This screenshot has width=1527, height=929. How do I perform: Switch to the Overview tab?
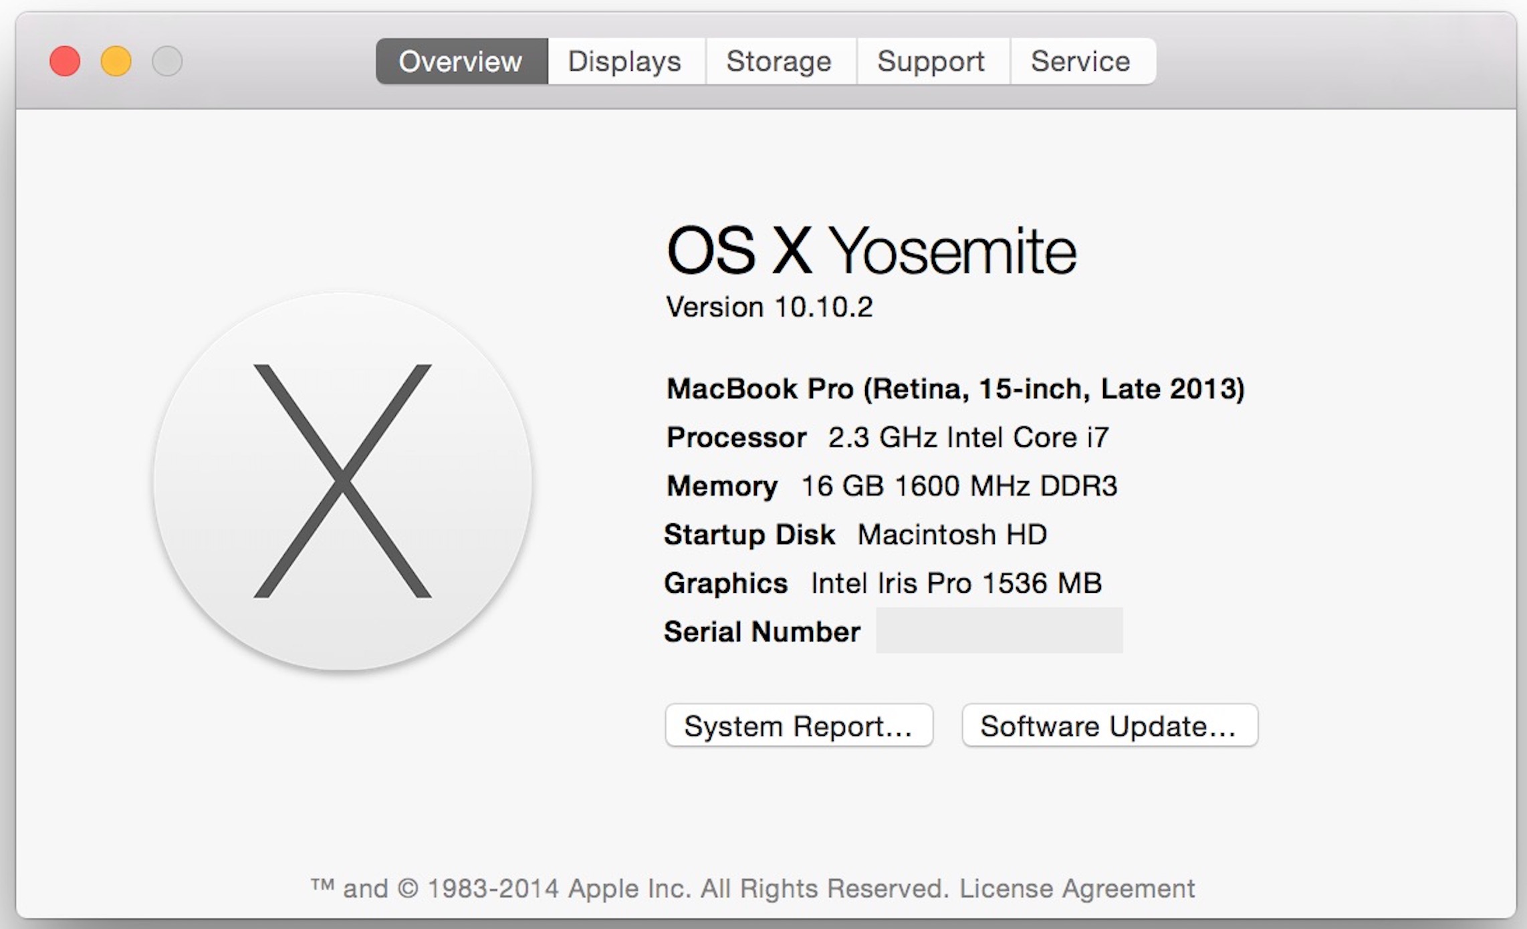(x=461, y=61)
